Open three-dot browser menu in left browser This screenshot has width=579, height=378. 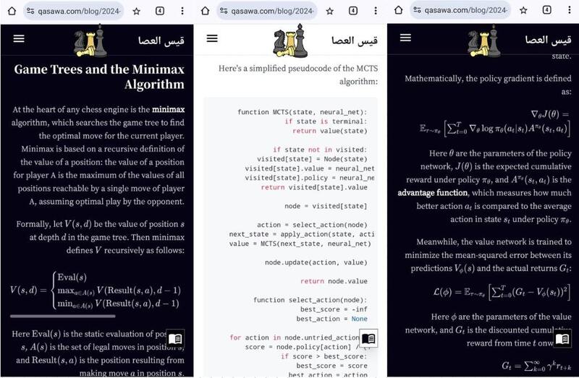click(182, 11)
